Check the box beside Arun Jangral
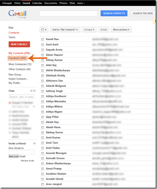This screenshot has height=189, width=157. point(43,184)
